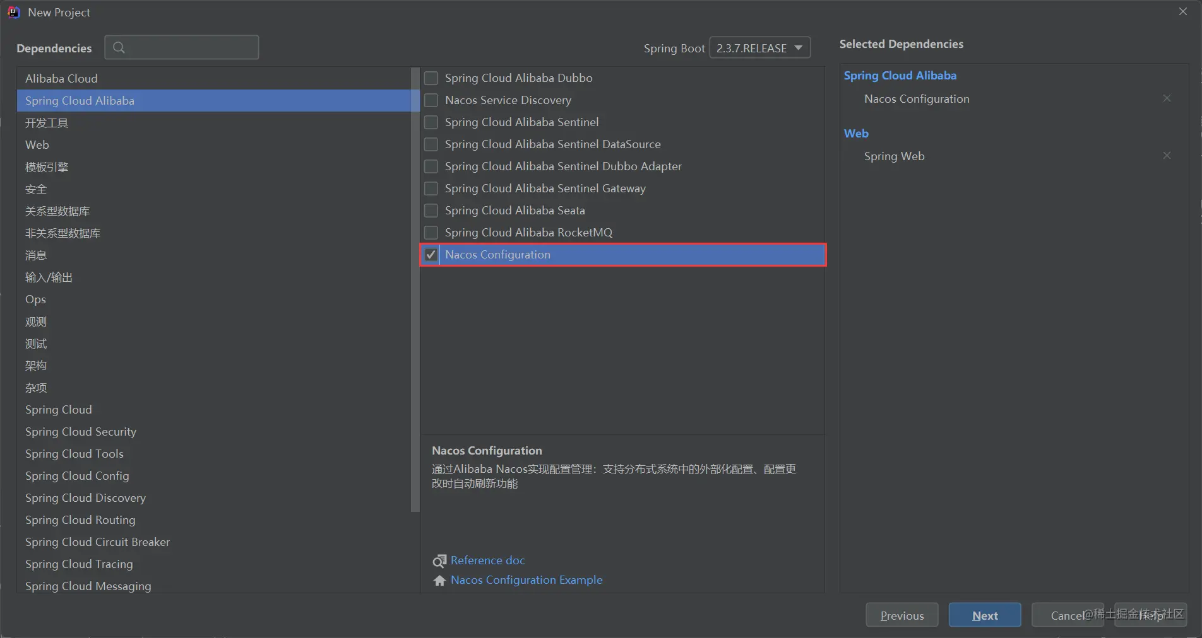The image size is (1202, 638).
Task: Click the Spring Cloud Alibaba group header
Action: click(x=900, y=76)
